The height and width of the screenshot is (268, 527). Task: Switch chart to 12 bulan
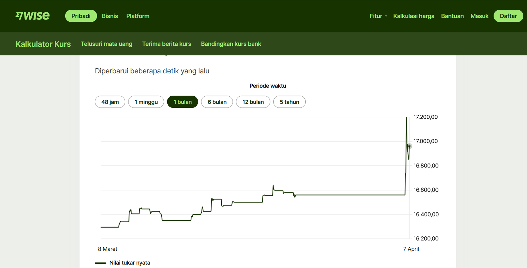(253, 102)
